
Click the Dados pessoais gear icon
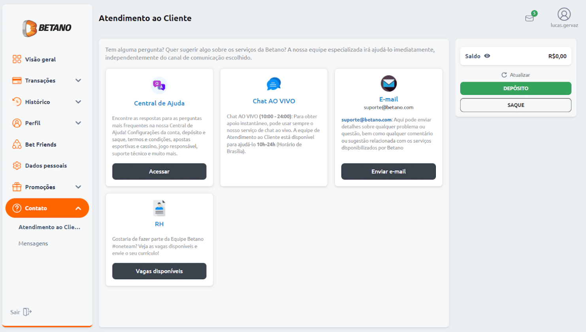point(17,166)
